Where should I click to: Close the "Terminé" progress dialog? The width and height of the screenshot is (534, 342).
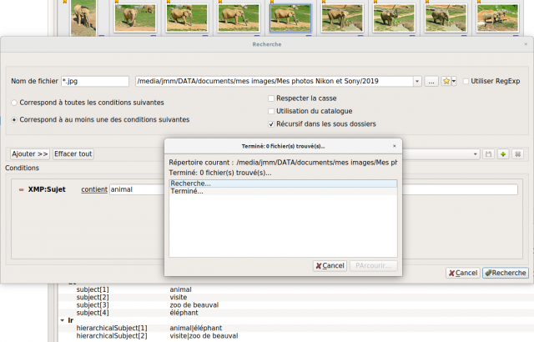coord(395,146)
